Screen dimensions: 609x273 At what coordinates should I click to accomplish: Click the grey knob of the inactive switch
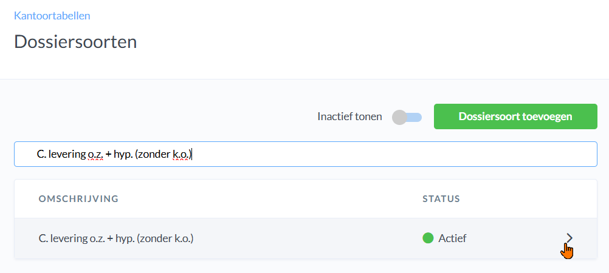click(399, 117)
